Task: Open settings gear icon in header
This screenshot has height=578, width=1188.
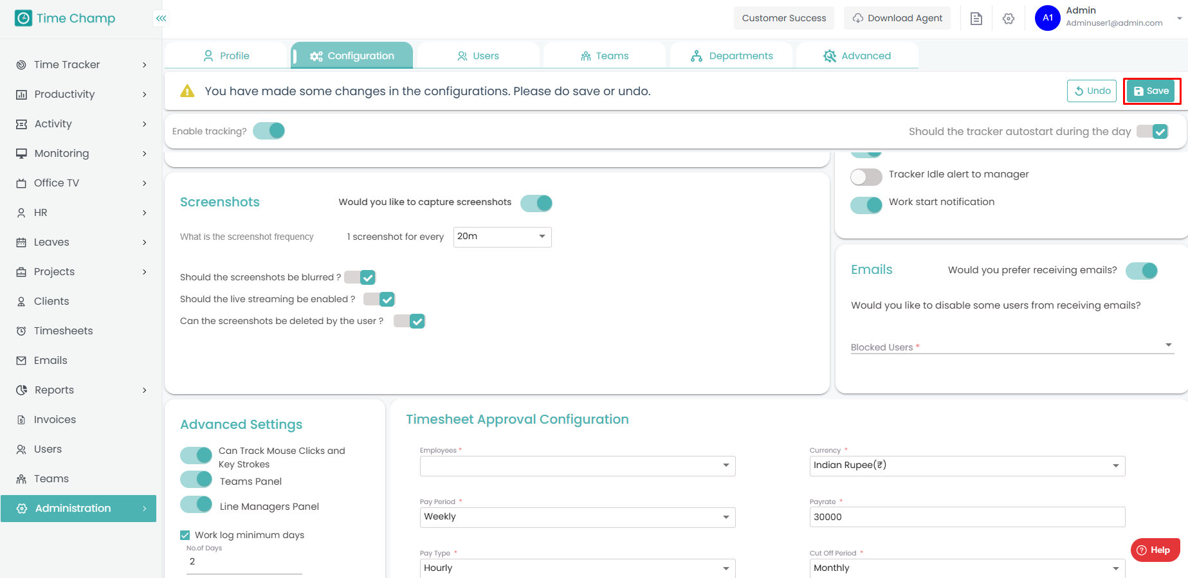Action: click(1008, 19)
